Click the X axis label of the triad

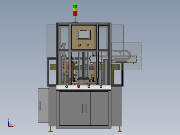click(15, 125)
